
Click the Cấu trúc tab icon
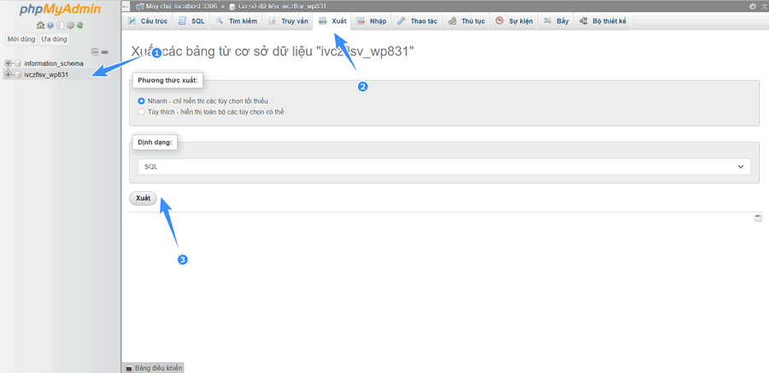[132, 21]
